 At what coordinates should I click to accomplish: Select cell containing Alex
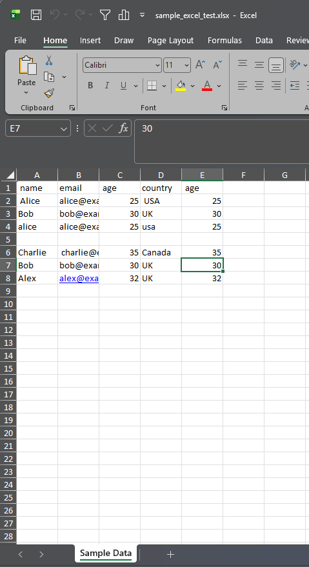pyautogui.click(x=37, y=278)
